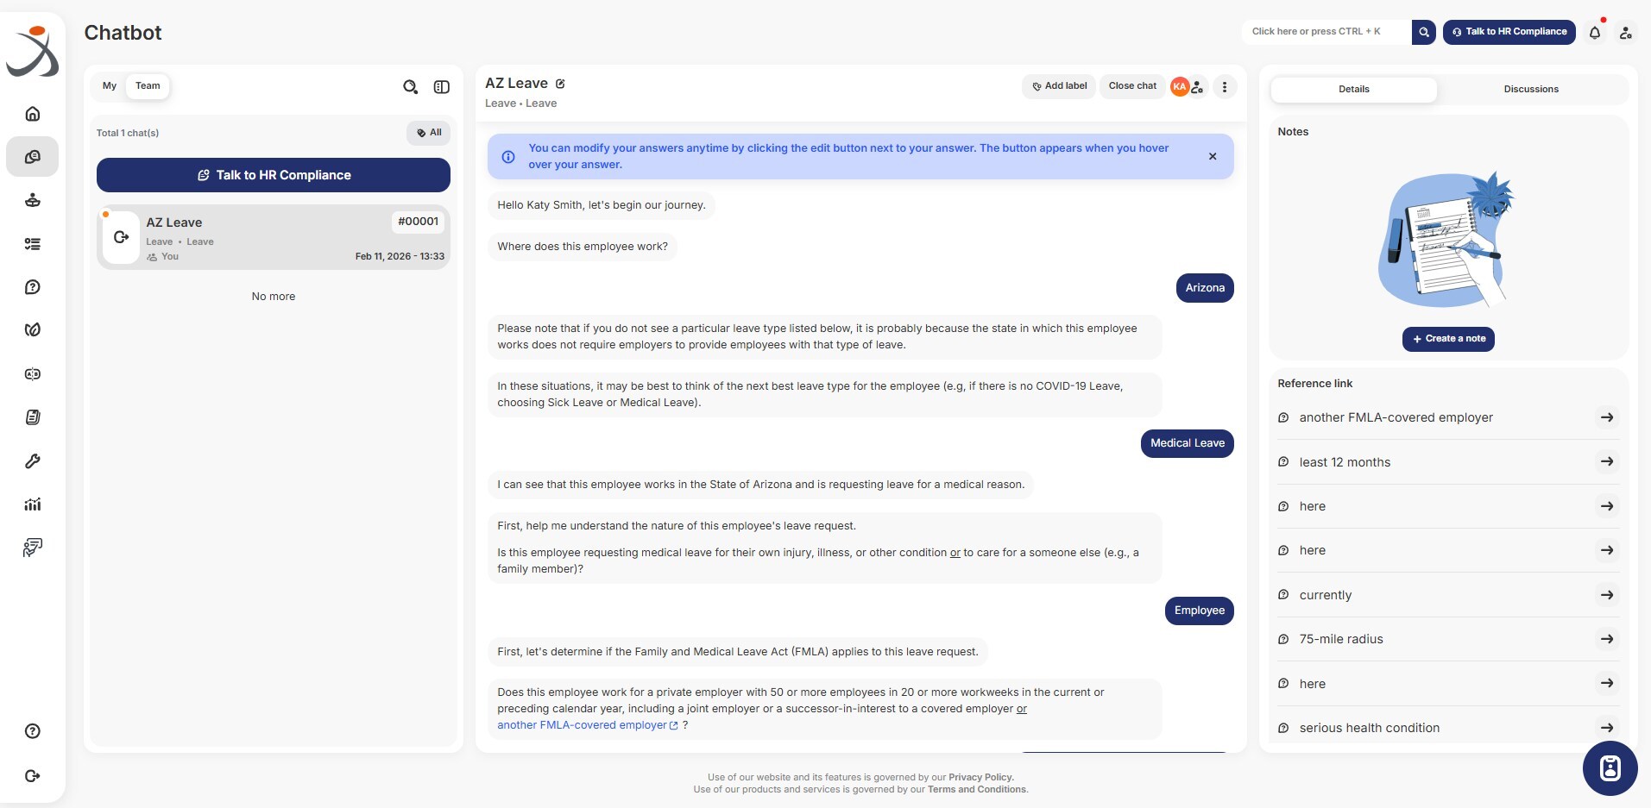Click the Create a note button
Image resolution: width=1651 pixels, height=808 pixels.
click(x=1448, y=339)
